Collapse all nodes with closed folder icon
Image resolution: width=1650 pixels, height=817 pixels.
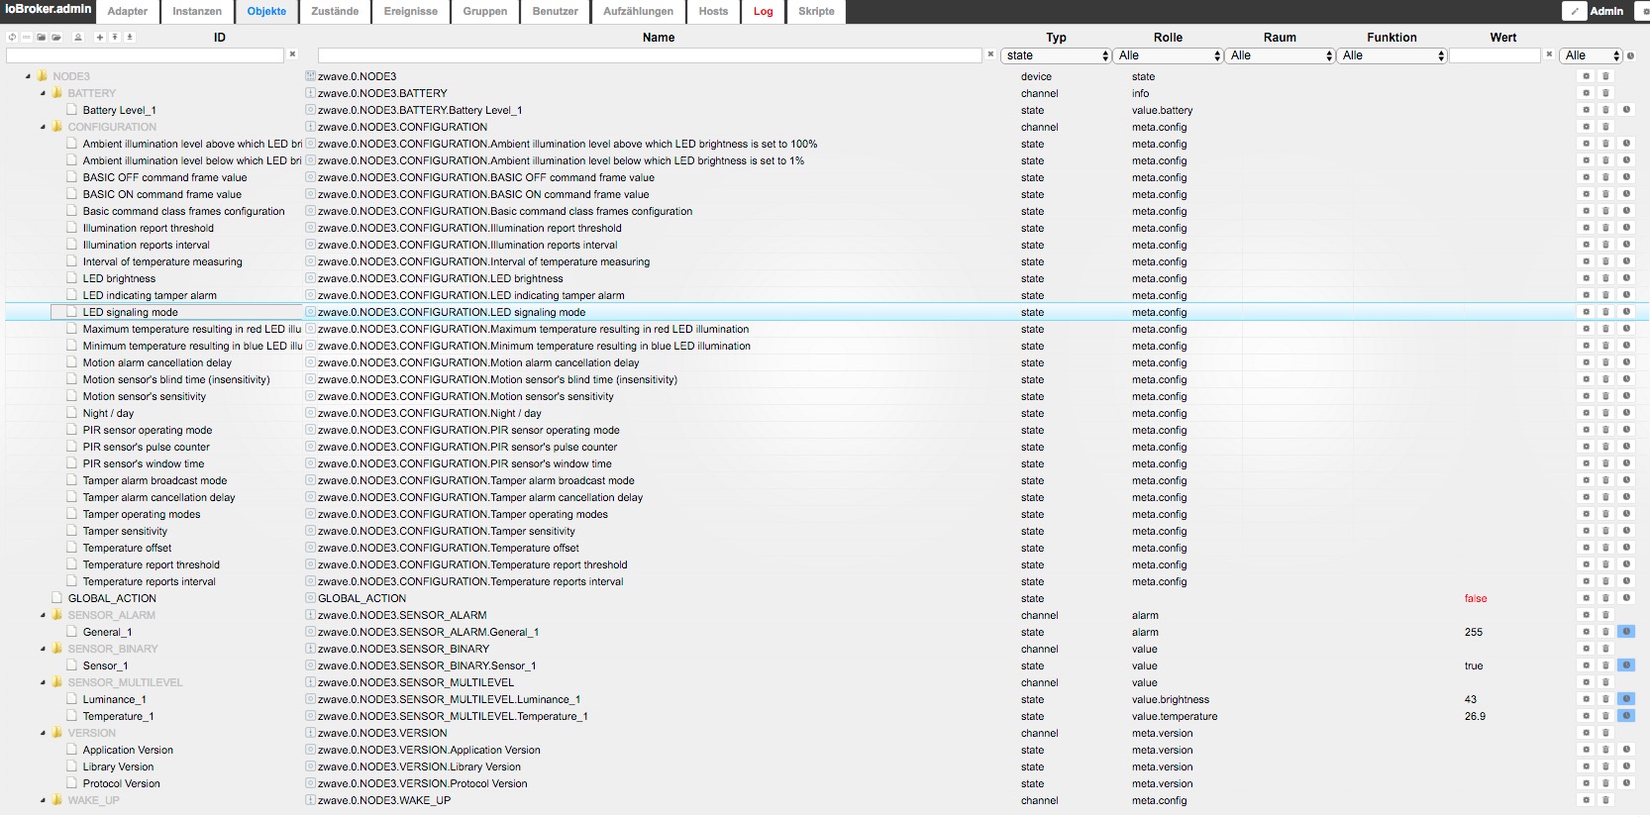tap(42, 37)
